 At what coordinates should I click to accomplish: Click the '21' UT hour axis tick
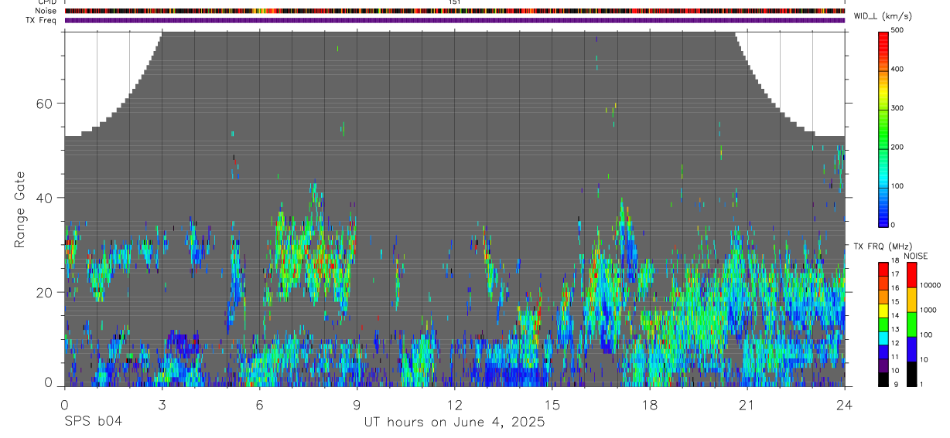click(x=747, y=405)
